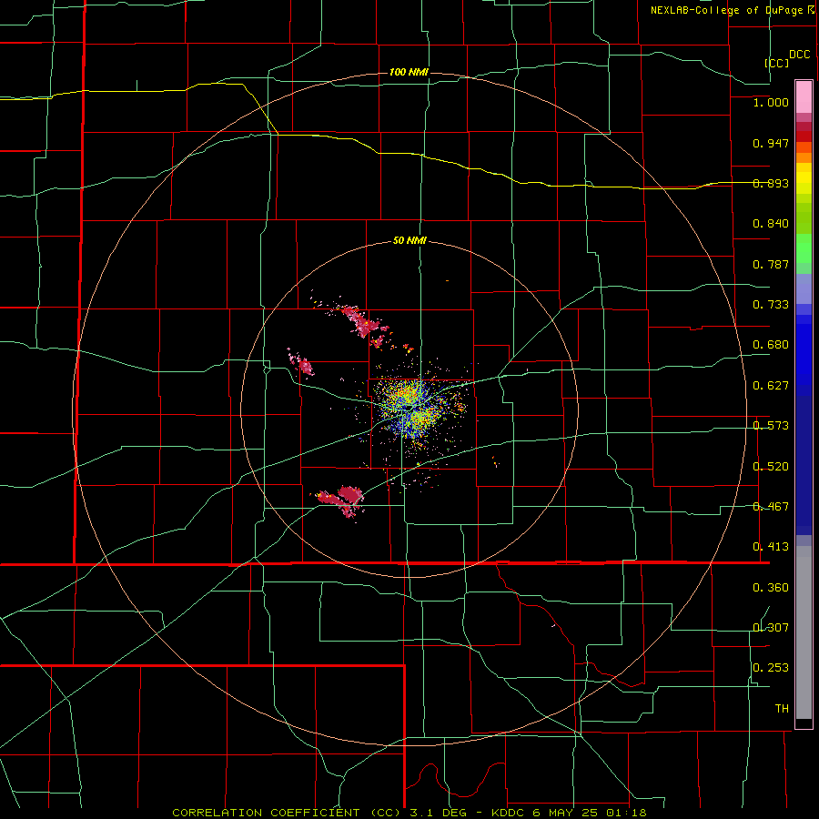Click the 0.573 scale value
The image size is (819, 819).
[771, 426]
